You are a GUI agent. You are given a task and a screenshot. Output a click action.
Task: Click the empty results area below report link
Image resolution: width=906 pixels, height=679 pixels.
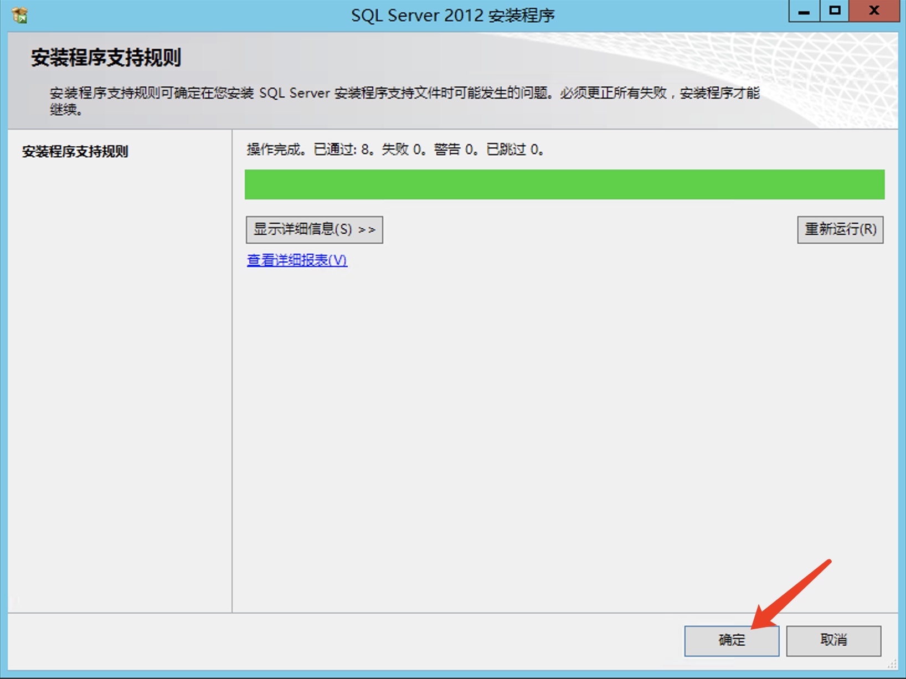pyautogui.click(x=564, y=438)
